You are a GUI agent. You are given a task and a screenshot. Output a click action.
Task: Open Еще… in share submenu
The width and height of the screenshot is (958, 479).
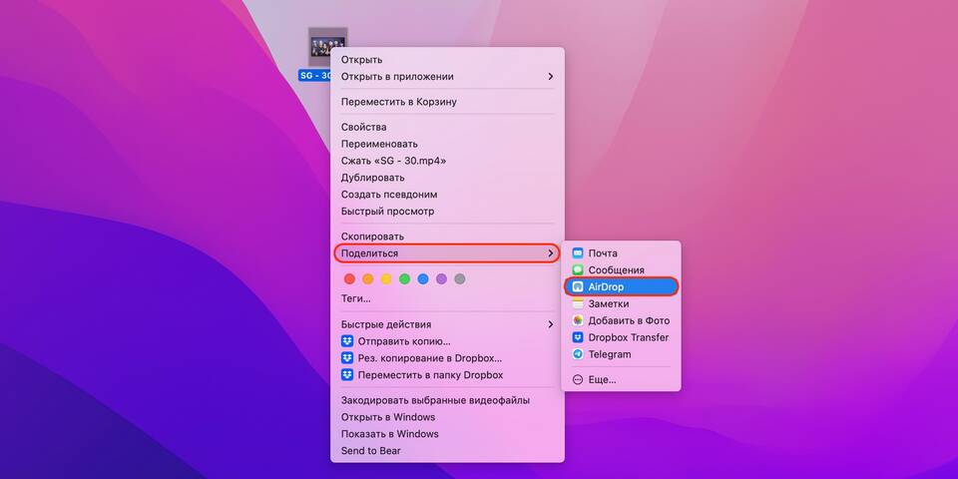[x=621, y=379]
